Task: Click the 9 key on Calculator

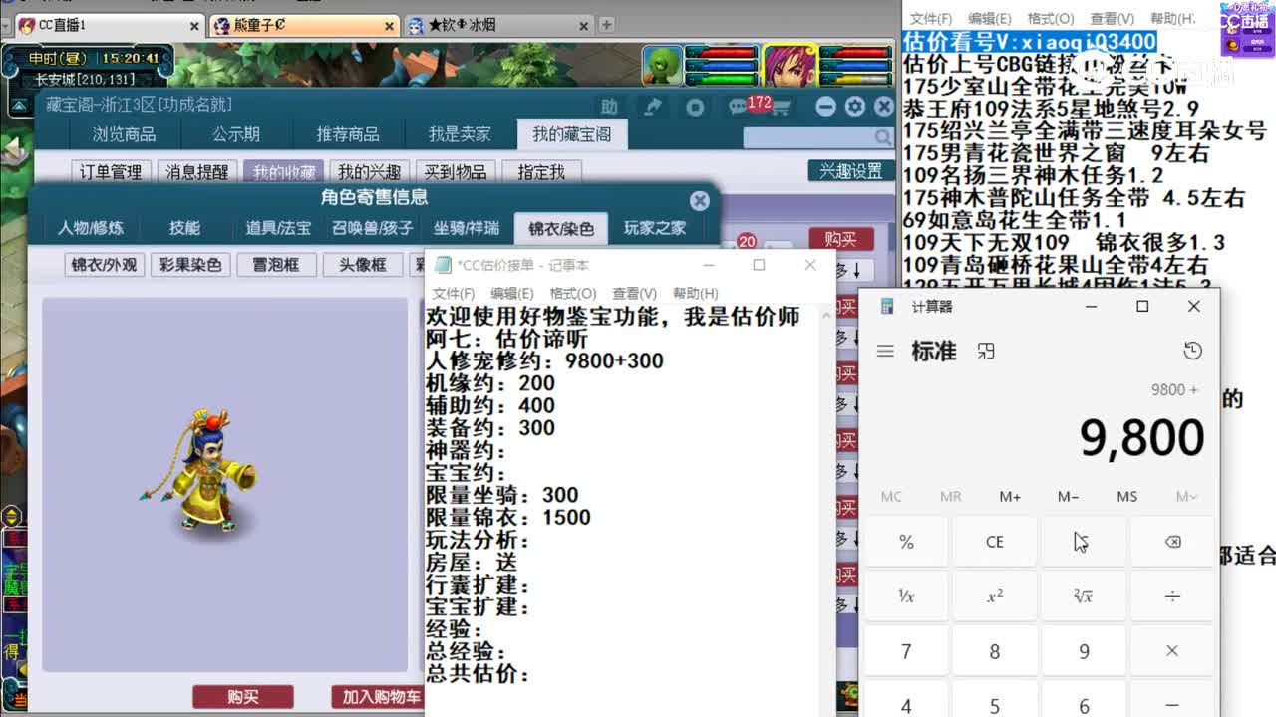Action: (1084, 651)
